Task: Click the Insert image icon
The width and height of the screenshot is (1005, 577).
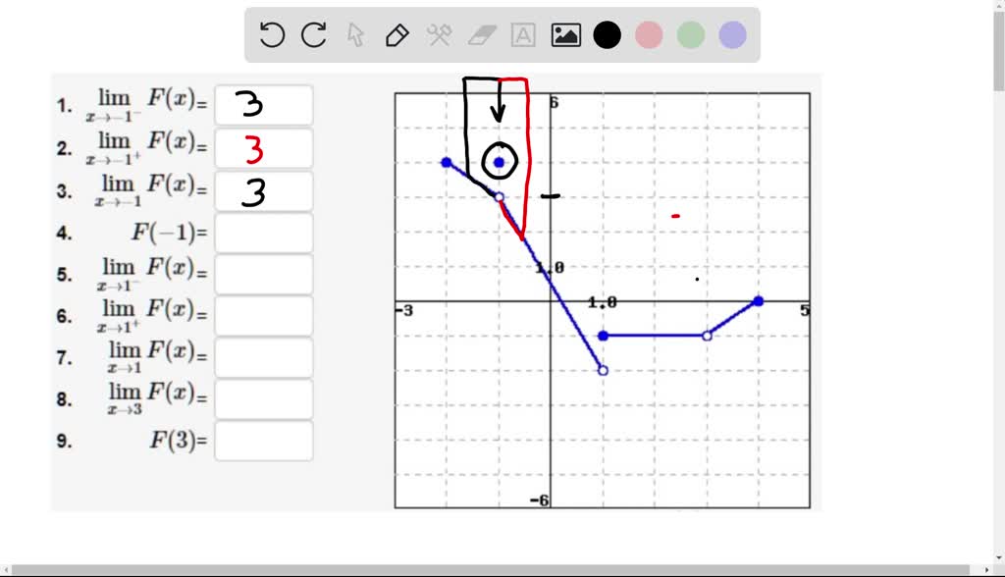Action: click(564, 34)
